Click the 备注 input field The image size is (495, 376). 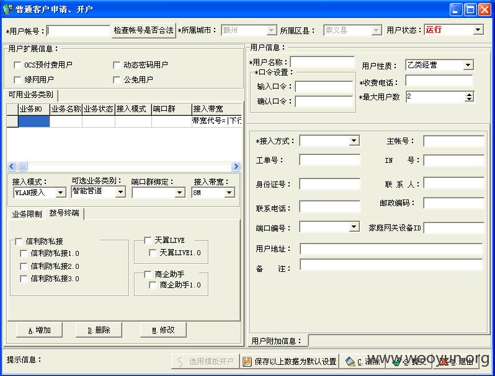[x=391, y=265]
